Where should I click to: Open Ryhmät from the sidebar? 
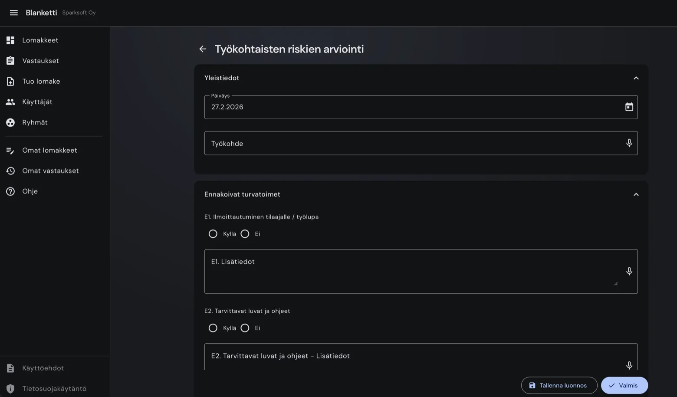click(x=35, y=123)
